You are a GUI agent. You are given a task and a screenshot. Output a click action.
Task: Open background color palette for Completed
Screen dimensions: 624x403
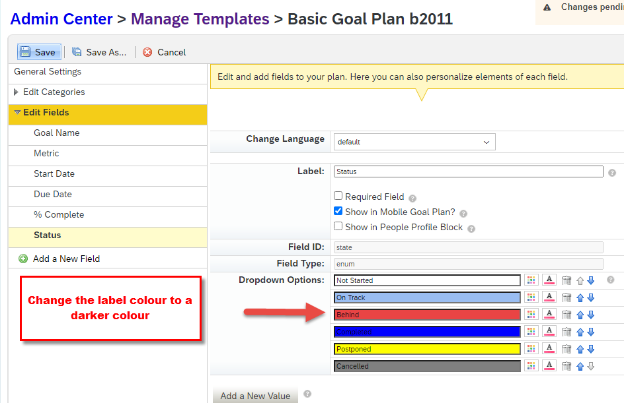coord(531,331)
